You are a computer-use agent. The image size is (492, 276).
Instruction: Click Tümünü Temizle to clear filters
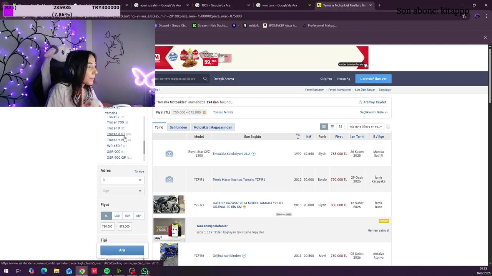pyautogui.click(x=223, y=112)
